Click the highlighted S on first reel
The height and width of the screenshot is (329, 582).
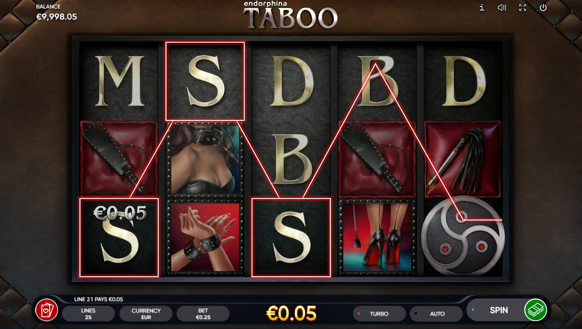pos(119,237)
